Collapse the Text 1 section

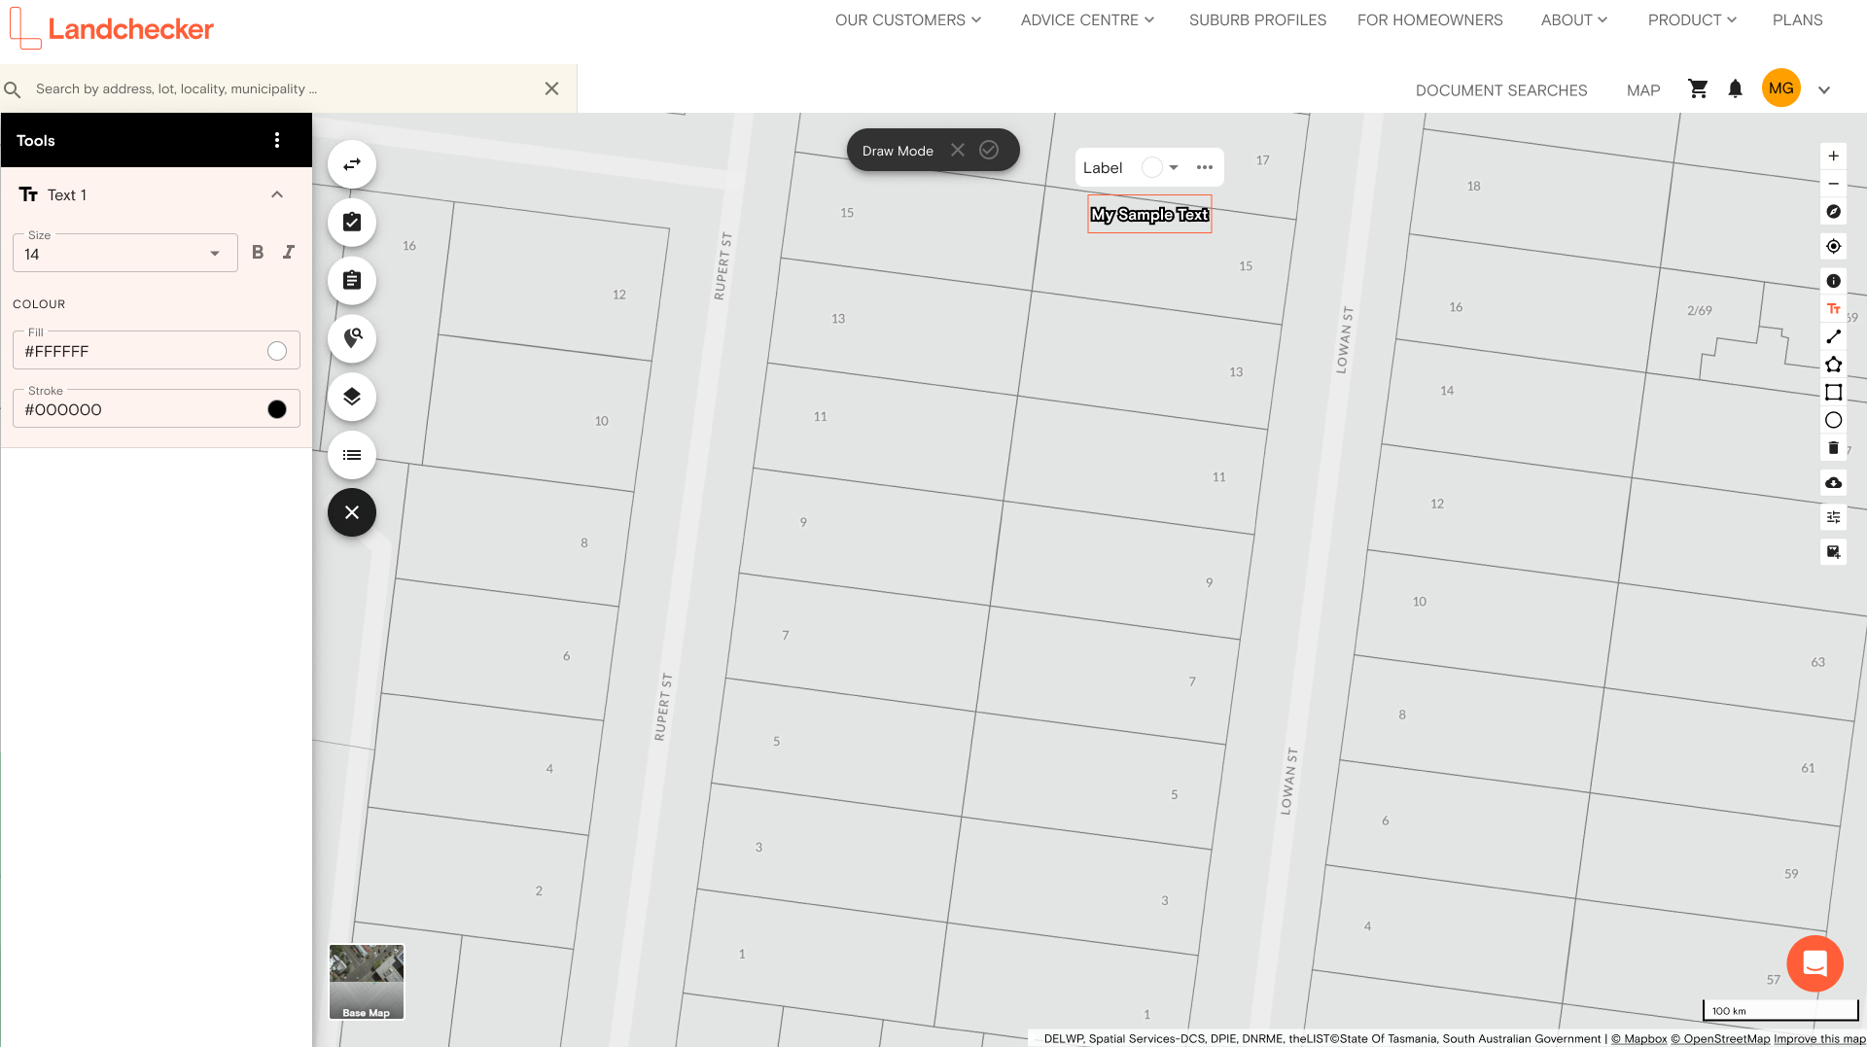click(x=277, y=194)
